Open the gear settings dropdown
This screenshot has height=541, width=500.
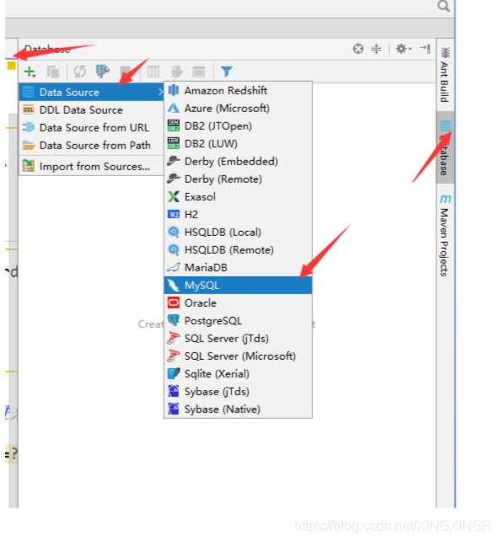coord(403,49)
